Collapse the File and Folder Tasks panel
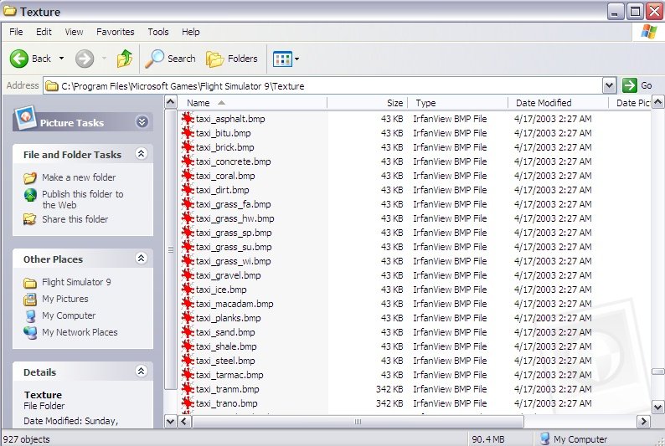 141,154
